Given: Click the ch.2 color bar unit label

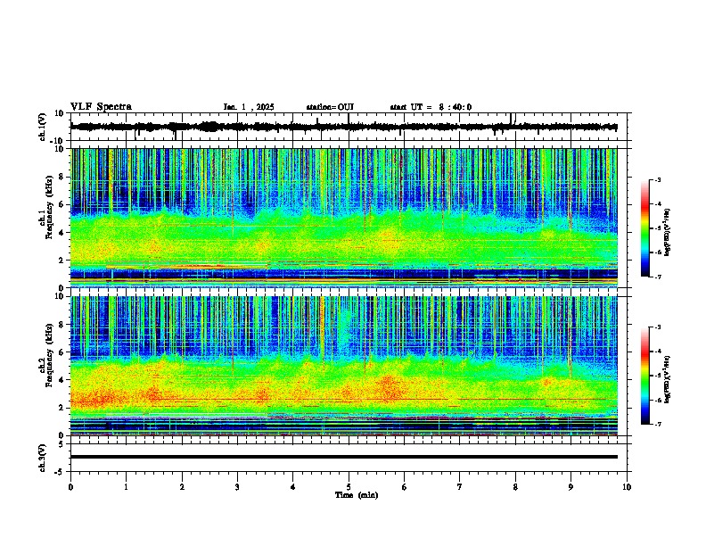Looking at the screenshot, I should pyautogui.click(x=668, y=379).
